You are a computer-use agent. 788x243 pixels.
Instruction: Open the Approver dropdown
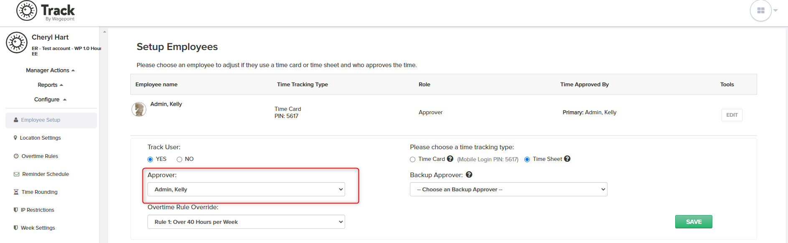(246, 189)
